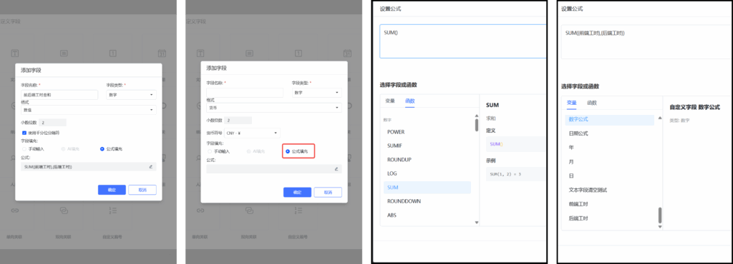Select the date calendar icon behind the filled-name dialog
The height and width of the screenshot is (264, 733).
[162, 53]
